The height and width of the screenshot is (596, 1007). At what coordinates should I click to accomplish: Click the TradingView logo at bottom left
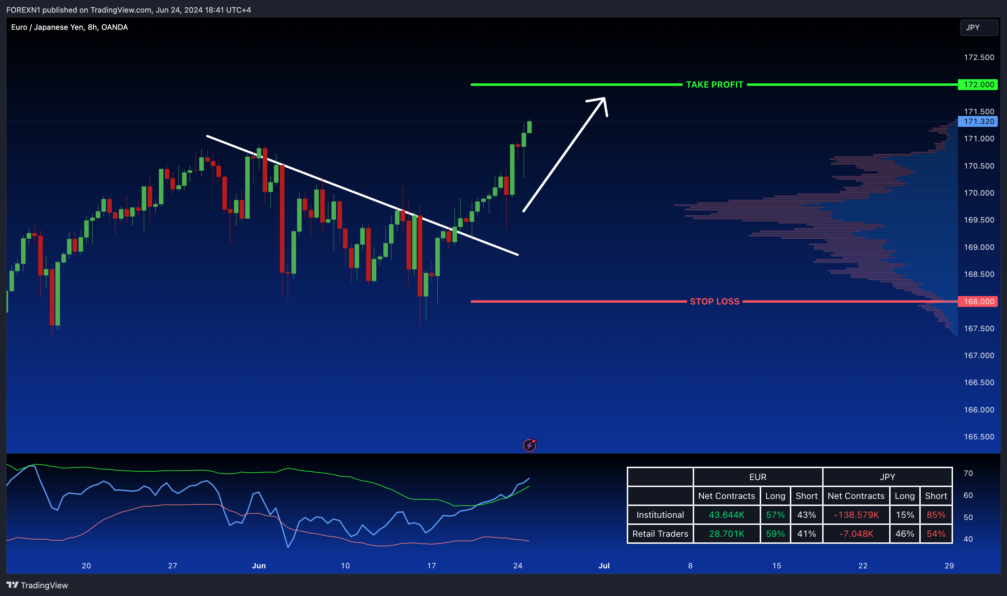[37, 585]
